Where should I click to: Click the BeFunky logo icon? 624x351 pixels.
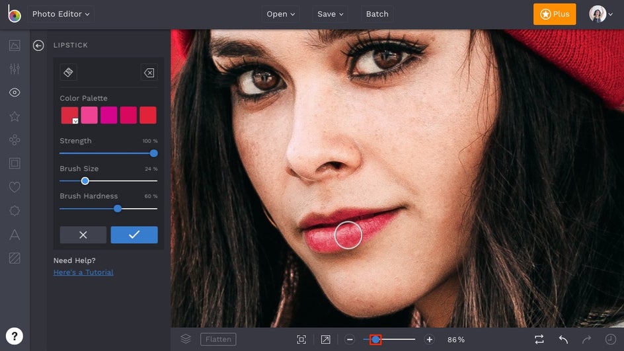pyautogui.click(x=15, y=14)
